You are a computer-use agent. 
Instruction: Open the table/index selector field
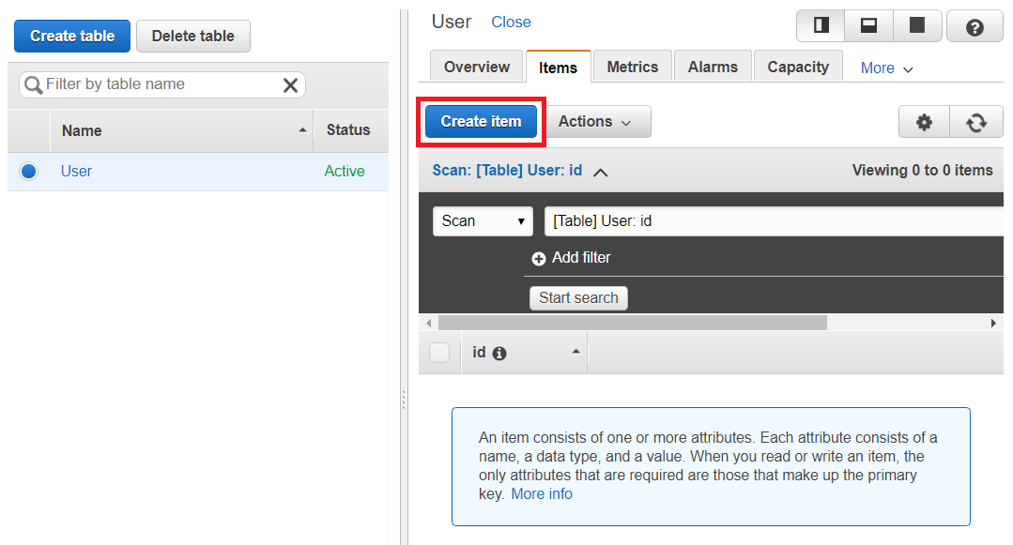click(774, 221)
